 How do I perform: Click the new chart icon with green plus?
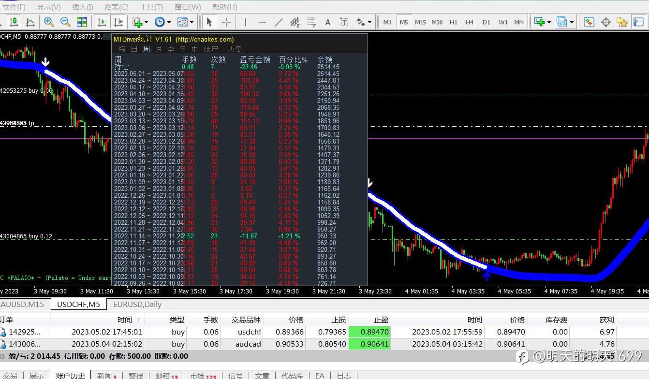[539, 22]
